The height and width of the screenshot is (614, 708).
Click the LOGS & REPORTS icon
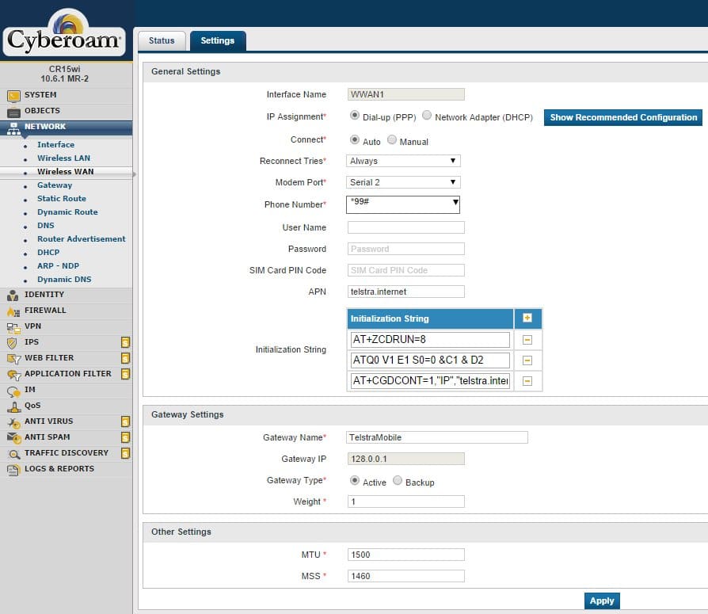(x=13, y=469)
